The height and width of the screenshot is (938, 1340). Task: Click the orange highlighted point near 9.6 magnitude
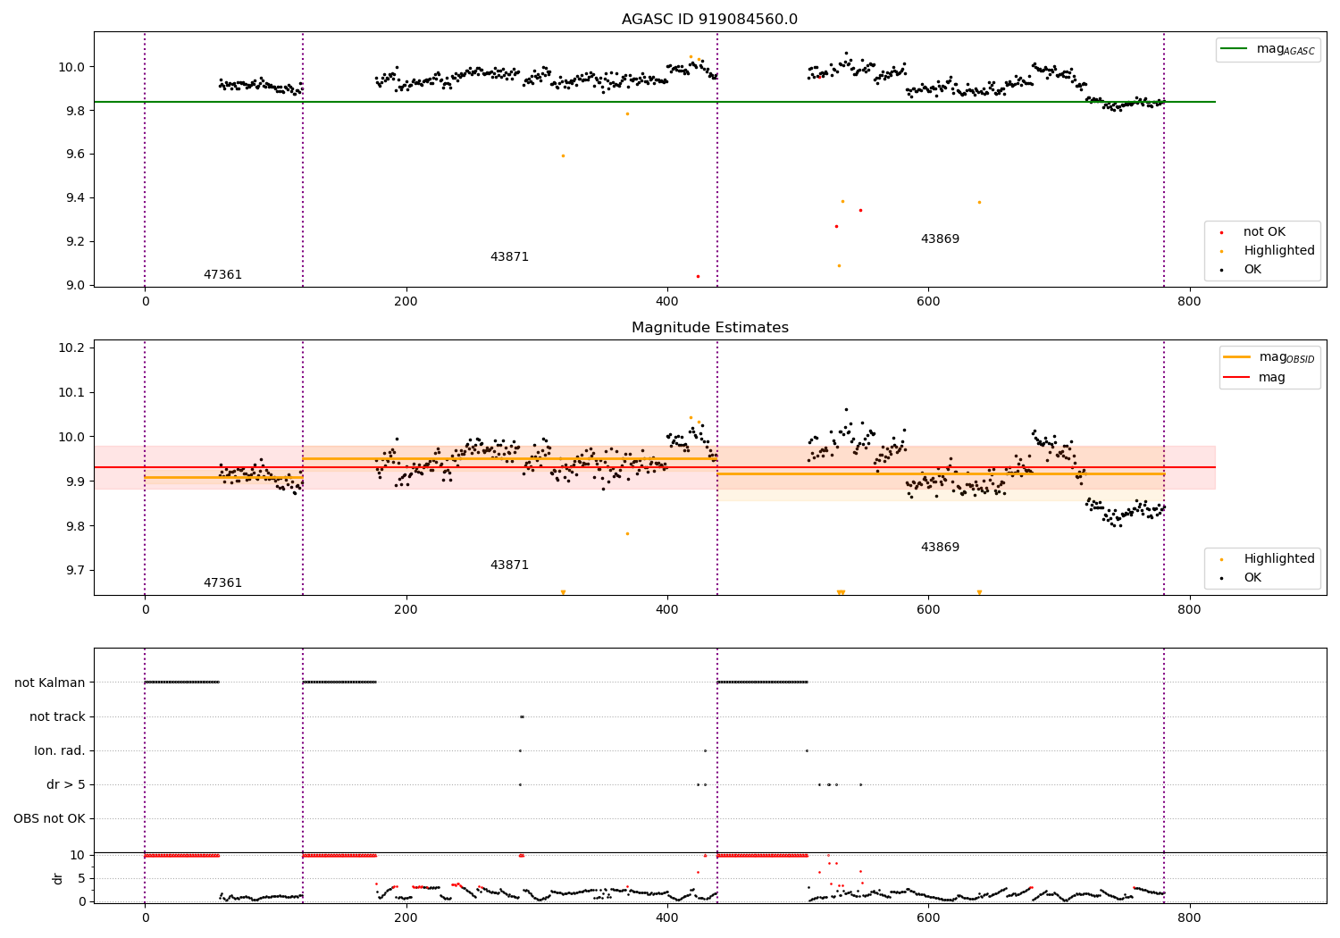[563, 156]
